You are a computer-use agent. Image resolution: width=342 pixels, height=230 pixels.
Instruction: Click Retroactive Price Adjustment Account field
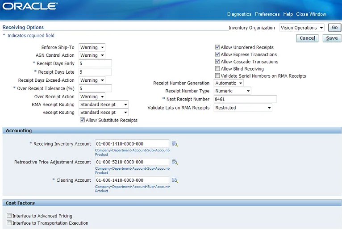point(132,162)
